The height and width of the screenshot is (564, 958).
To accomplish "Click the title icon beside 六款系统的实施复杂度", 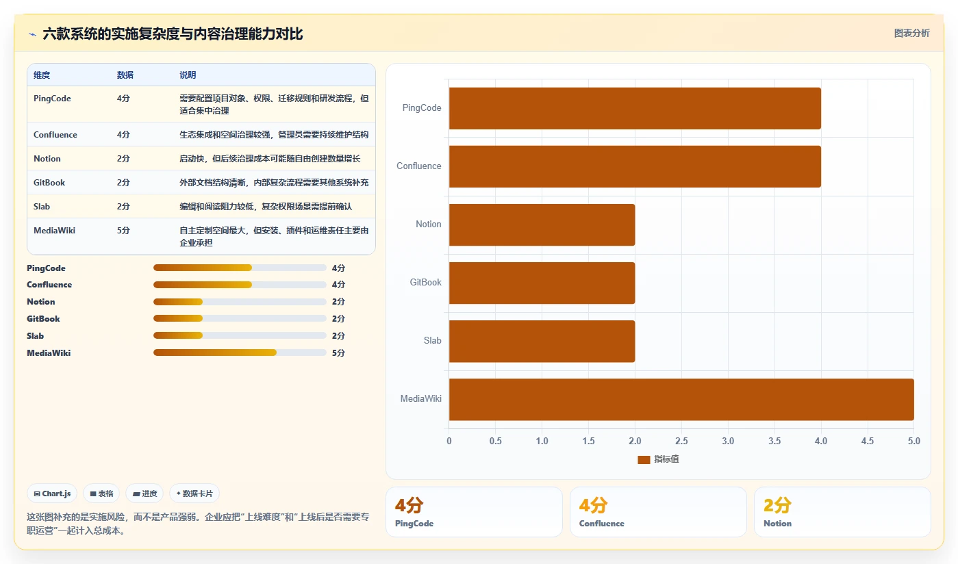I will click(32, 34).
